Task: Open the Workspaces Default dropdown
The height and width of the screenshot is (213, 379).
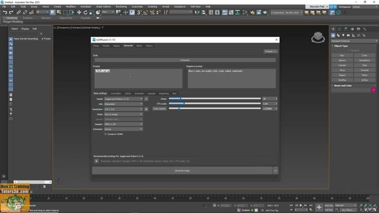Action: 365,7
